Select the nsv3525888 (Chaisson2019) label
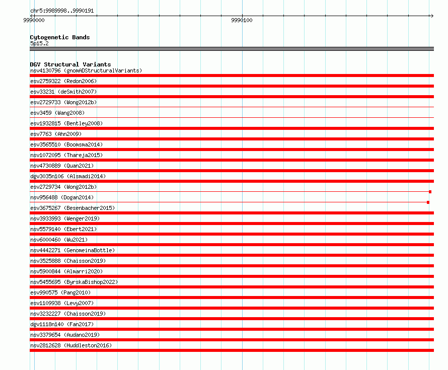The image size is (448, 370). (68, 261)
